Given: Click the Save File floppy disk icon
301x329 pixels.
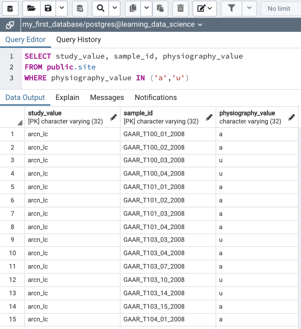Looking at the screenshot, I should click(x=48, y=8).
